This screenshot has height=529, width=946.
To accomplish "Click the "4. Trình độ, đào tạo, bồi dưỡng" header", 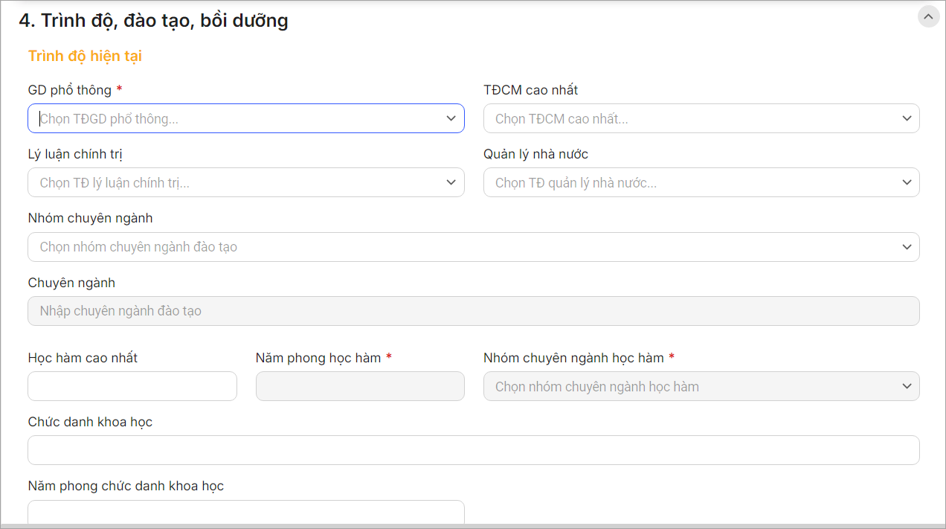I will coord(154,21).
